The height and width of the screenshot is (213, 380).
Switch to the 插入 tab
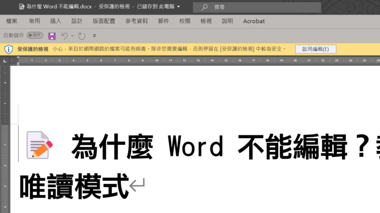(x=55, y=21)
